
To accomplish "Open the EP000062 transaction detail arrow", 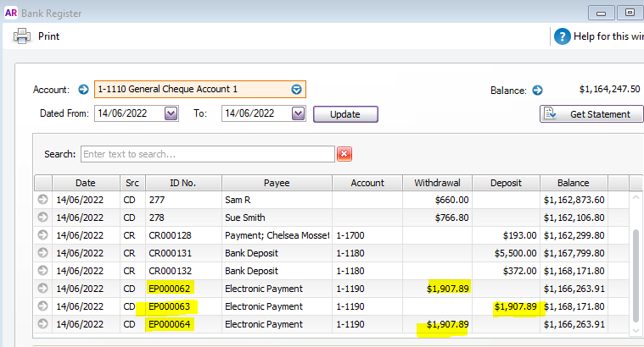I will click(42, 289).
